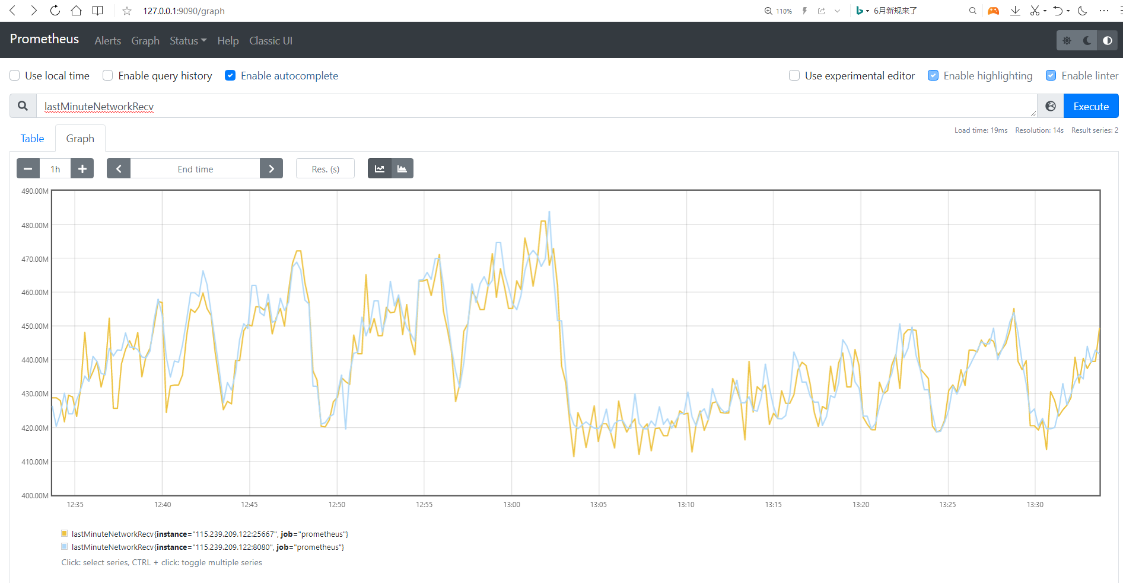Toggle Enable query history checkbox

pos(108,75)
